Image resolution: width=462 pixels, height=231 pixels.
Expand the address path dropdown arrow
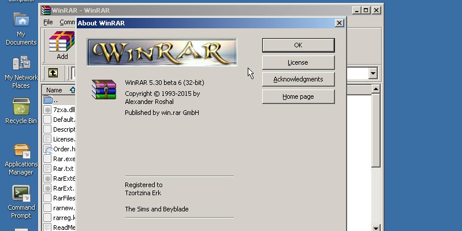tap(373, 73)
